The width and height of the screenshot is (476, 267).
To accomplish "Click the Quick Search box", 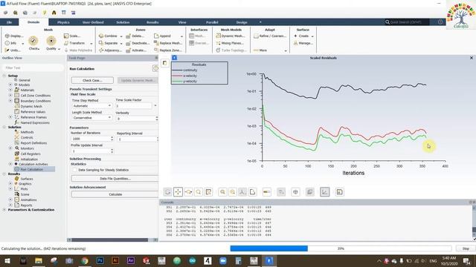I will (407, 22).
